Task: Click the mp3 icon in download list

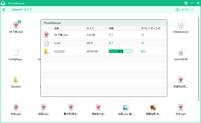Action: click(46, 35)
